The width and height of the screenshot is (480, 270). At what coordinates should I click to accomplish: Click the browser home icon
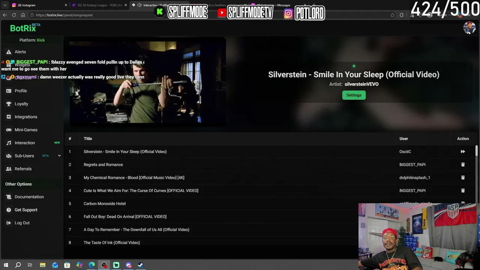[23, 15]
